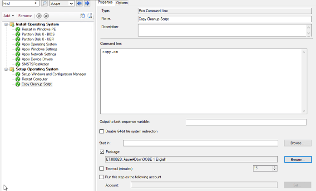This screenshot has height=191, width=316.
Task: Click into the Command line text area
Action: coord(200,82)
